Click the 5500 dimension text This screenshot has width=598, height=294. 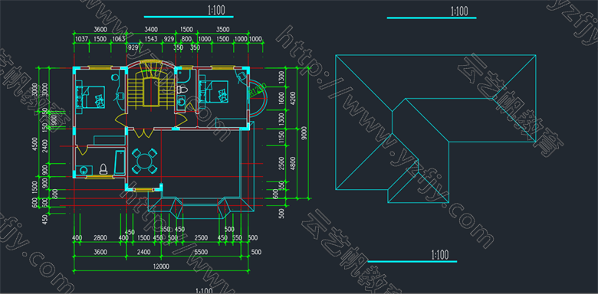coord(201,252)
